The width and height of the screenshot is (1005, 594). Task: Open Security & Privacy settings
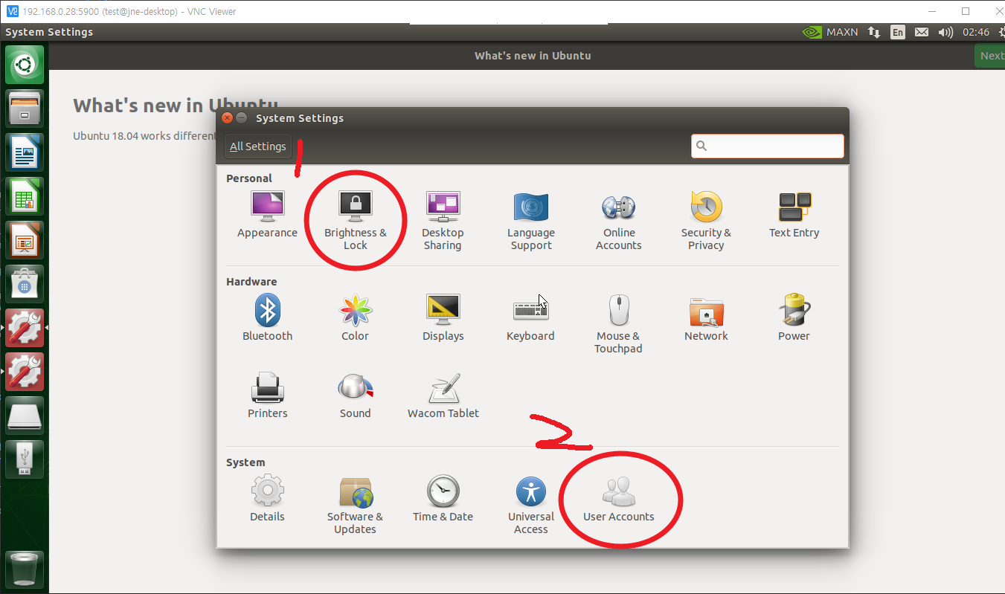click(x=706, y=221)
